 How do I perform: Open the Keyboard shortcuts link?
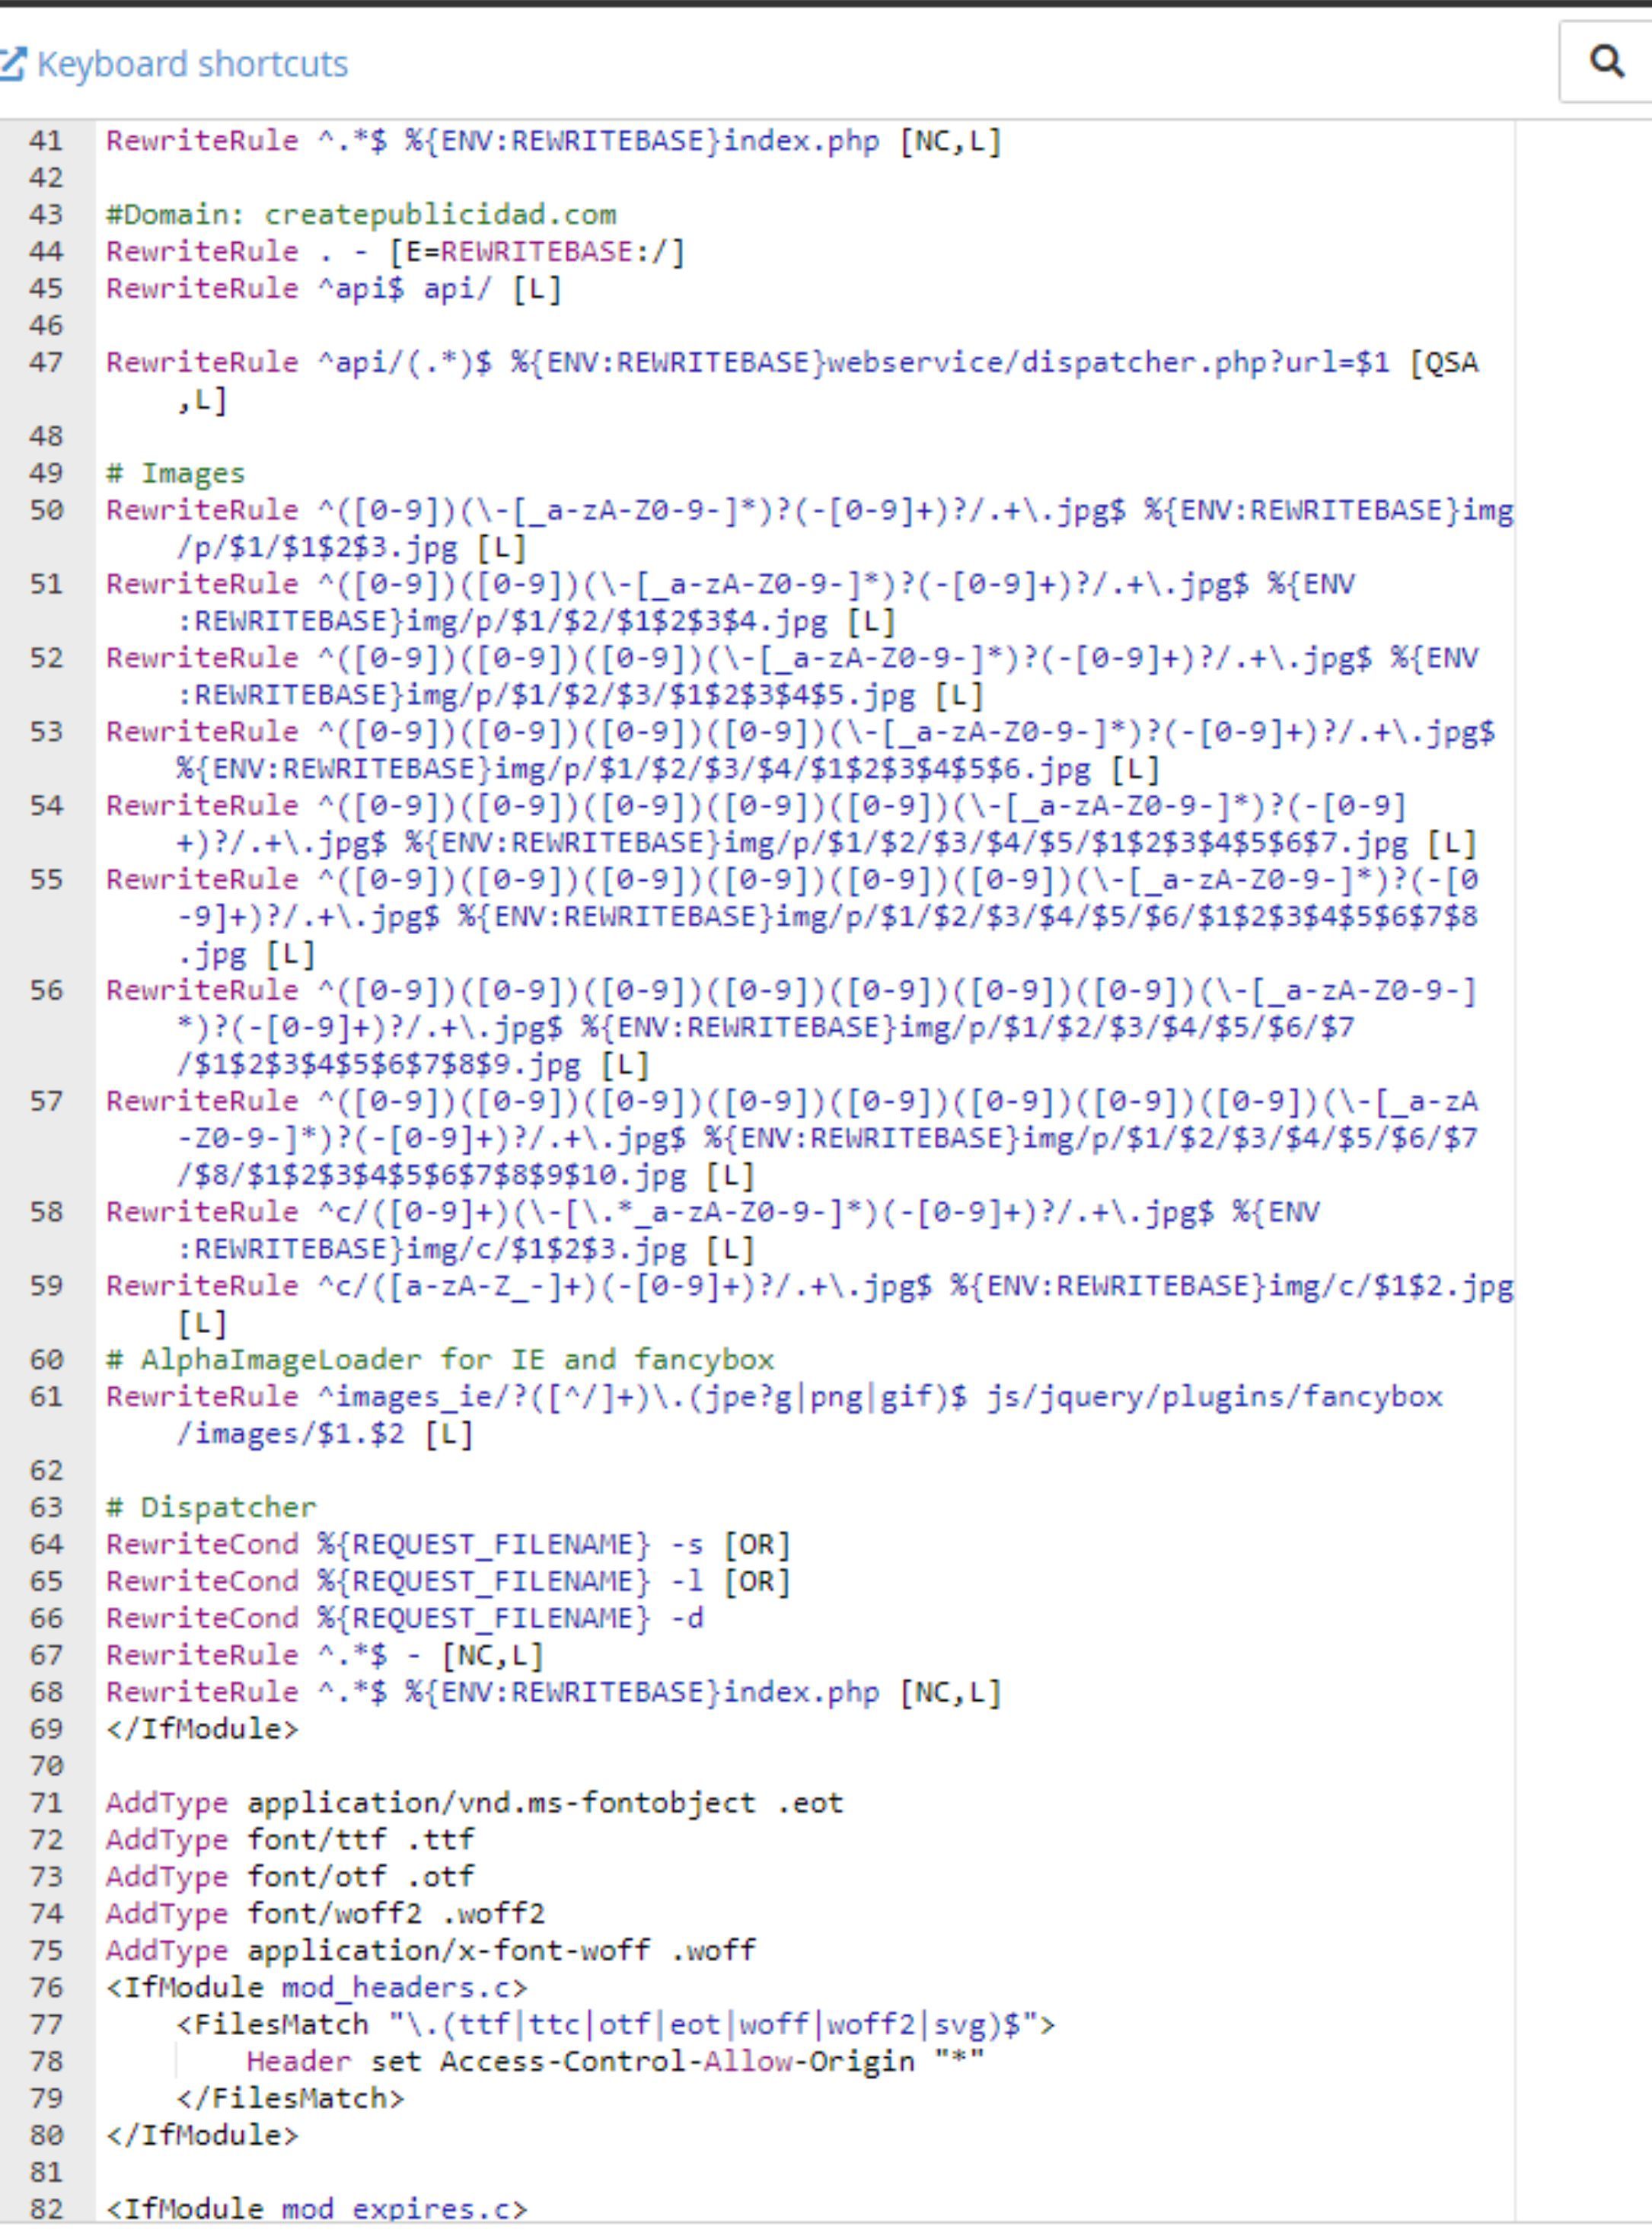pyautogui.click(x=192, y=64)
